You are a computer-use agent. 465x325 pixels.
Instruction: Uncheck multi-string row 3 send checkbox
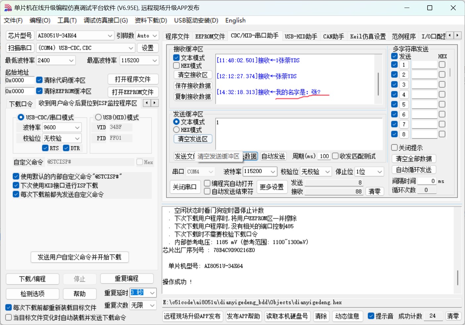(395, 84)
